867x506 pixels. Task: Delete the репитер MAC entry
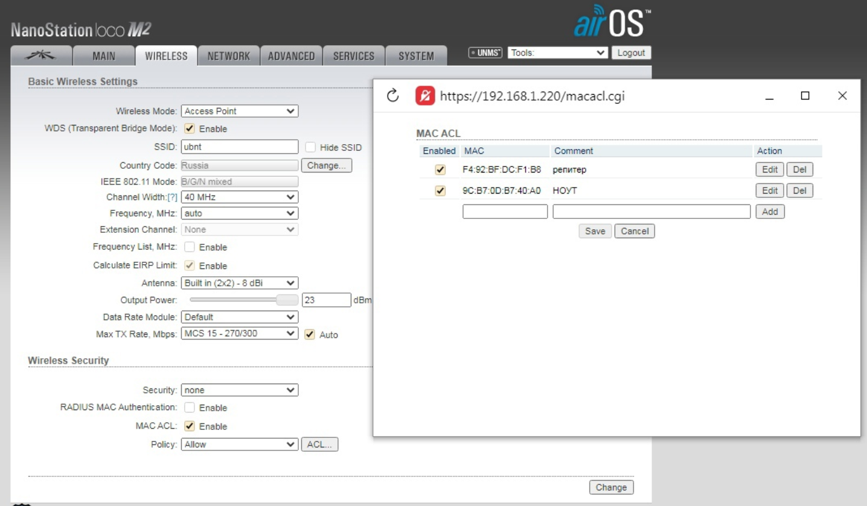(799, 169)
